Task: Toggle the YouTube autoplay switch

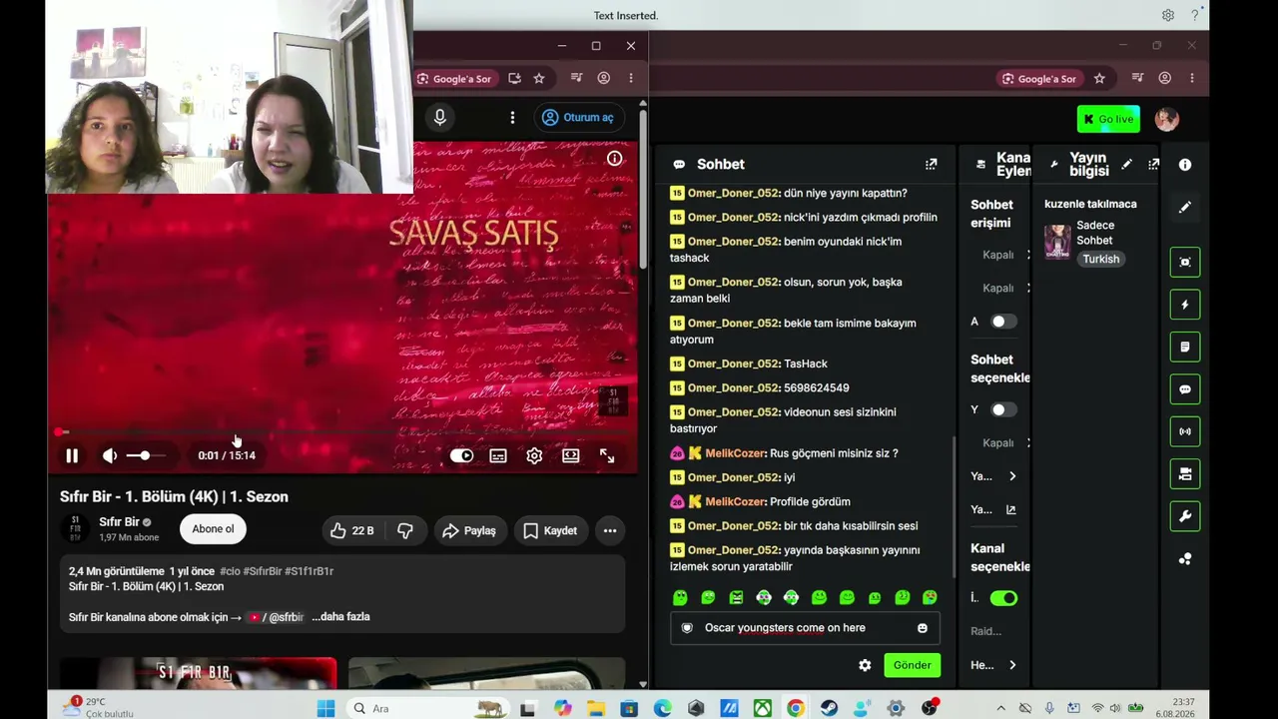Action: click(x=461, y=455)
